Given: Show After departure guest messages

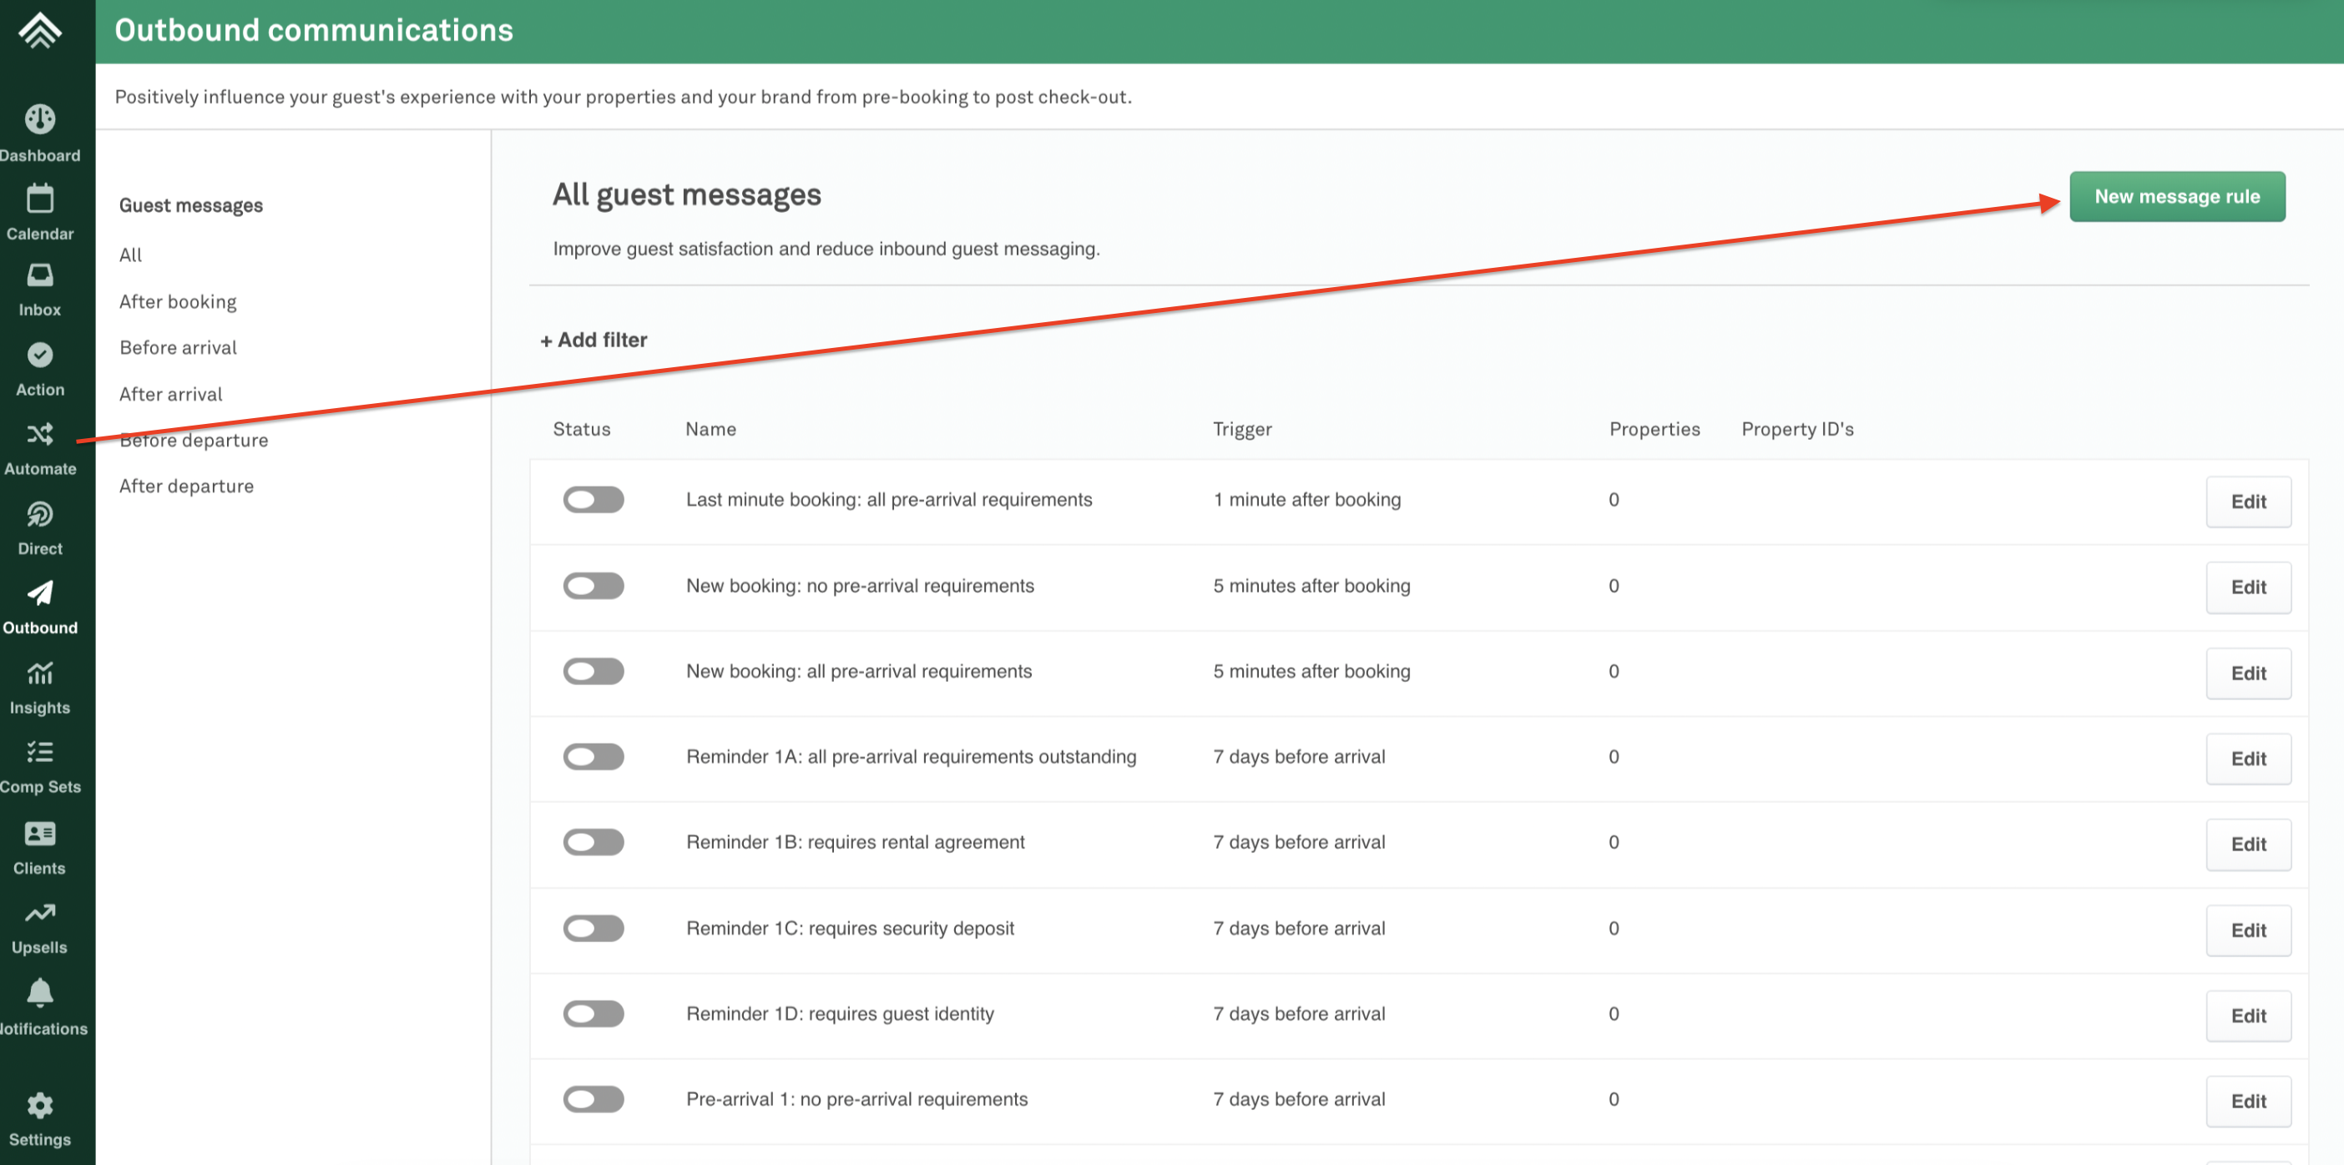Looking at the screenshot, I should (x=185, y=487).
